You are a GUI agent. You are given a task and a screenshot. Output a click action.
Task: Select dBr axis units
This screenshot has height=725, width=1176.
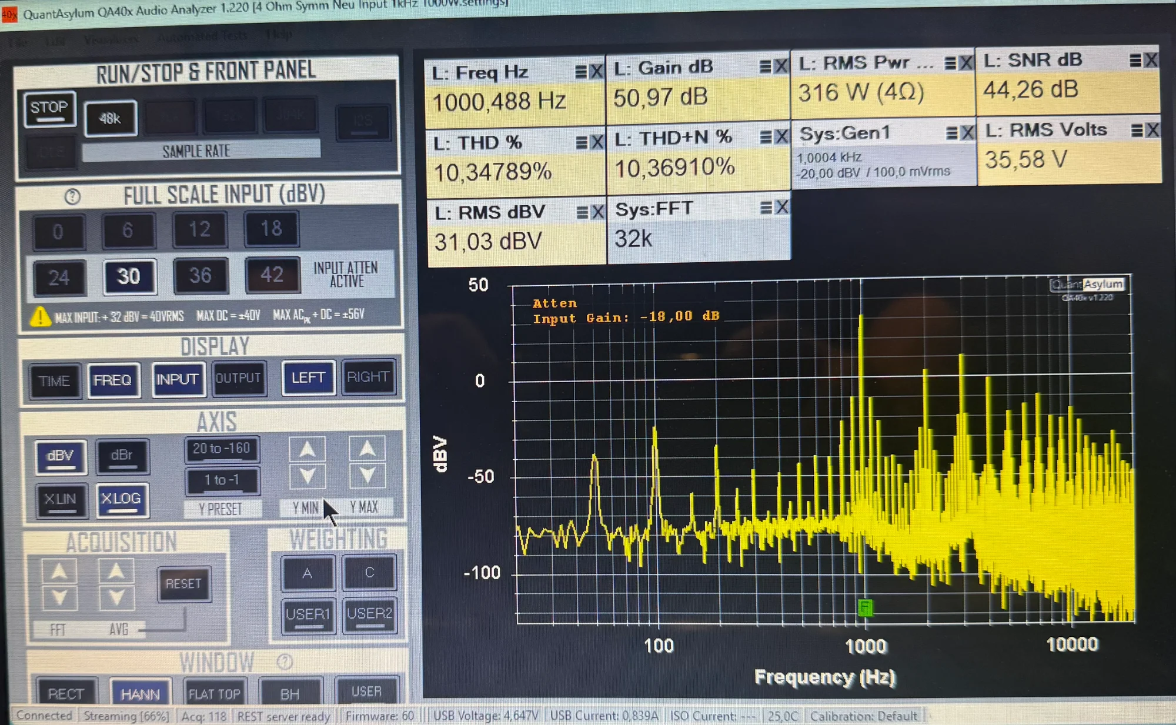pyautogui.click(x=122, y=456)
